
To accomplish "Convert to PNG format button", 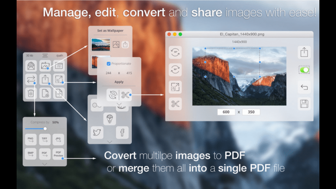I will pos(31,140).
